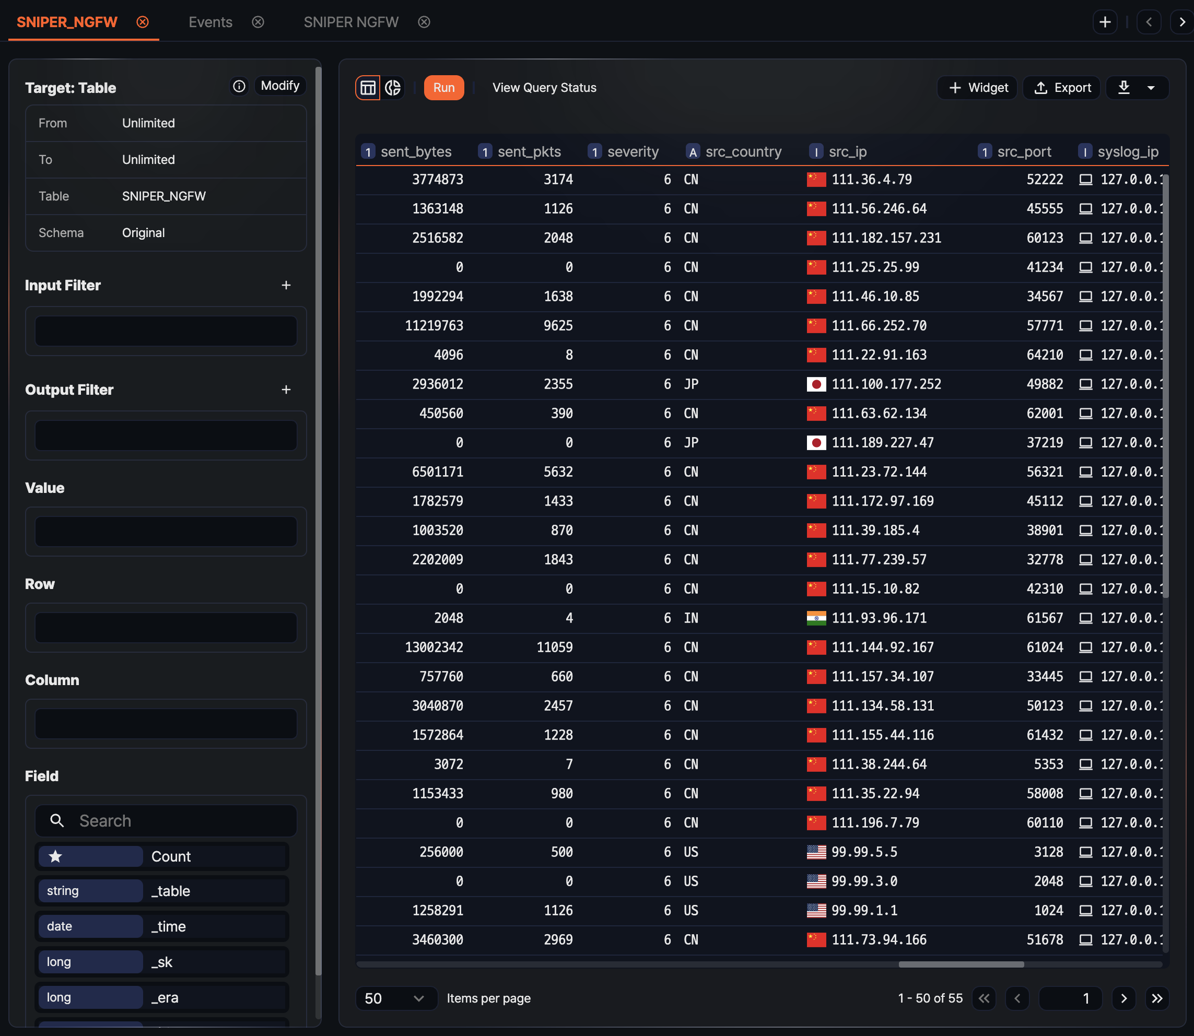This screenshot has height=1036, width=1194.
Task: Switch to the Events tab
Action: [210, 22]
